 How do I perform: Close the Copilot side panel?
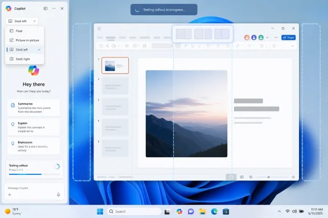click(x=62, y=9)
